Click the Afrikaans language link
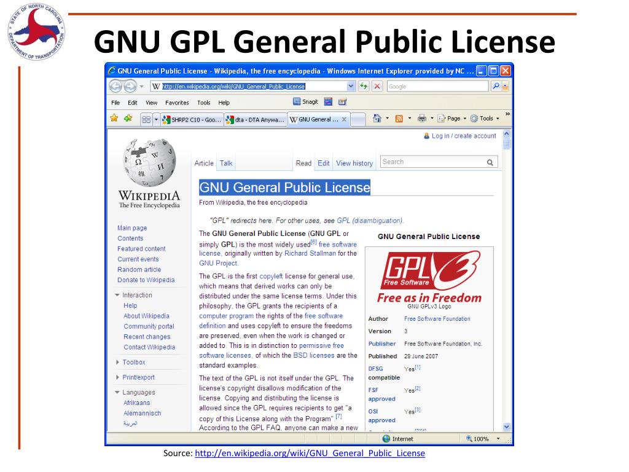Viewport: 629px width, 472px height. [x=137, y=403]
